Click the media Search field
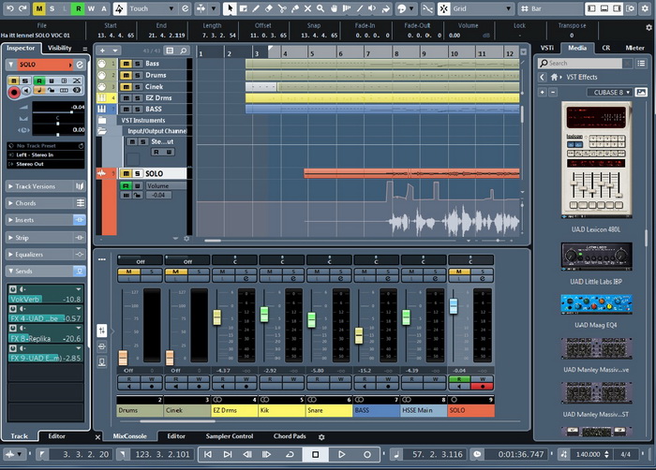Image resolution: width=656 pixels, height=470 pixels. [580, 64]
